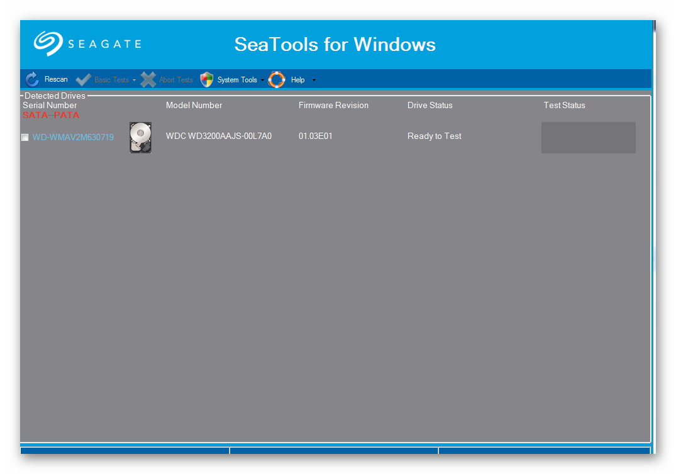Click the Model Number column header
The height and width of the screenshot is (474, 676).
tap(194, 105)
